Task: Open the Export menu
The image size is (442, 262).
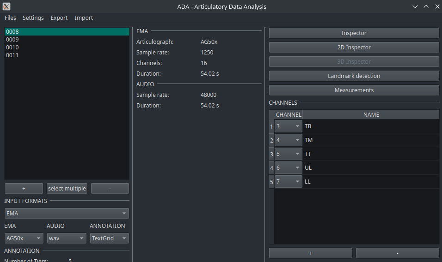Action: point(59,18)
